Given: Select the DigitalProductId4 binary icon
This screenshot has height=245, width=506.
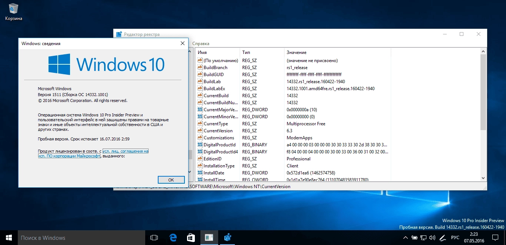Looking at the screenshot, I should click(x=200, y=152).
